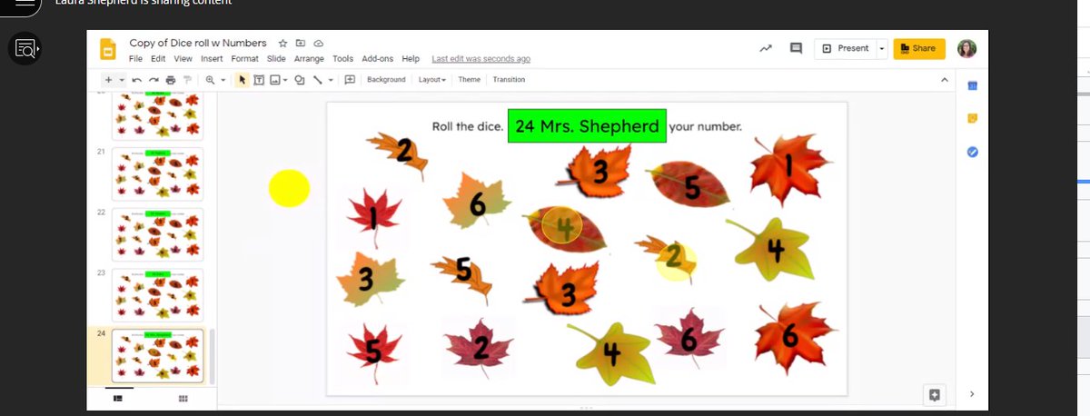Image resolution: width=1090 pixels, height=416 pixels.
Task: Open the Tools menu
Action: (x=343, y=59)
